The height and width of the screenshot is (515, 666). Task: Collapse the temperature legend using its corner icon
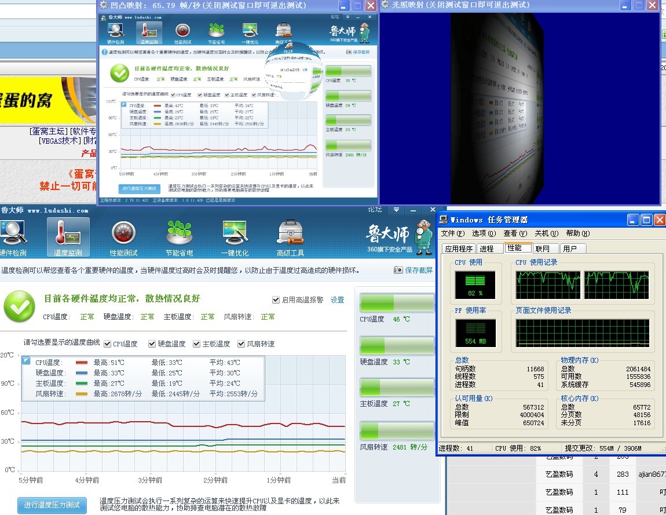tap(26, 360)
